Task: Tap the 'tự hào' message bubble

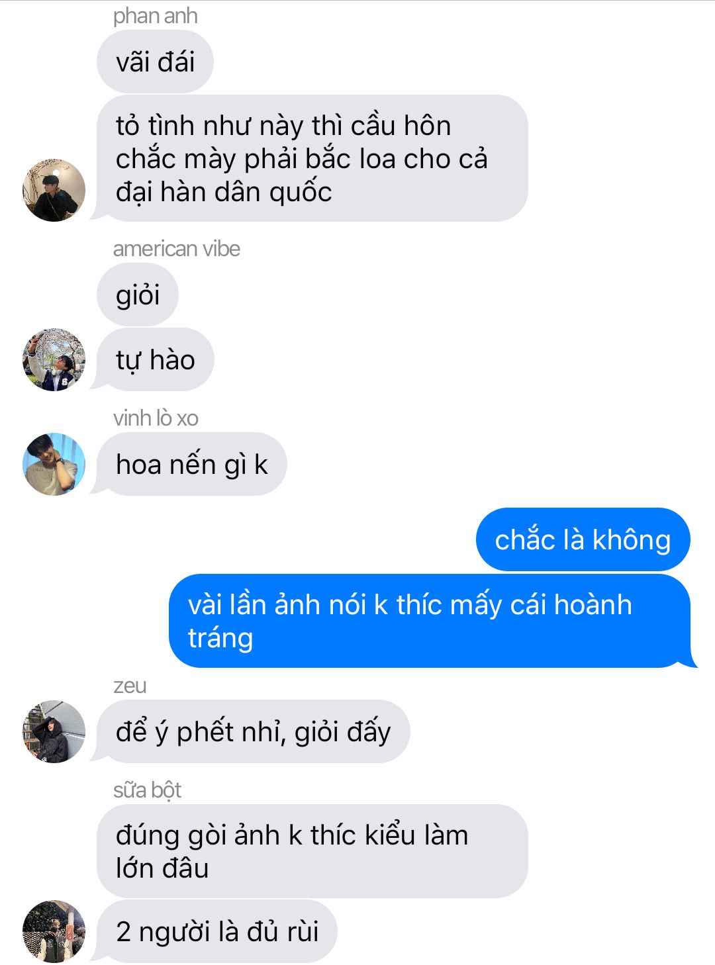Action: (x=155, y=359)
